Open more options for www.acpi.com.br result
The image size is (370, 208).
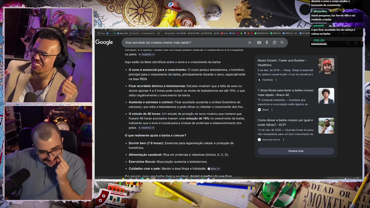pos(283,140)
